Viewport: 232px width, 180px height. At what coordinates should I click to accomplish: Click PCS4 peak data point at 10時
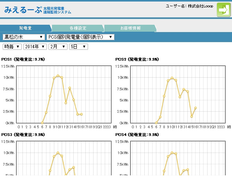172,153
